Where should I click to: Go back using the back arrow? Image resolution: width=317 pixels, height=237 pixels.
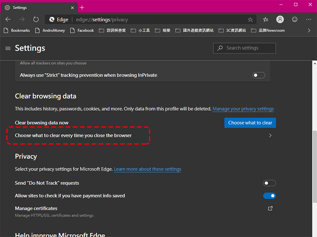coord(8,19)
